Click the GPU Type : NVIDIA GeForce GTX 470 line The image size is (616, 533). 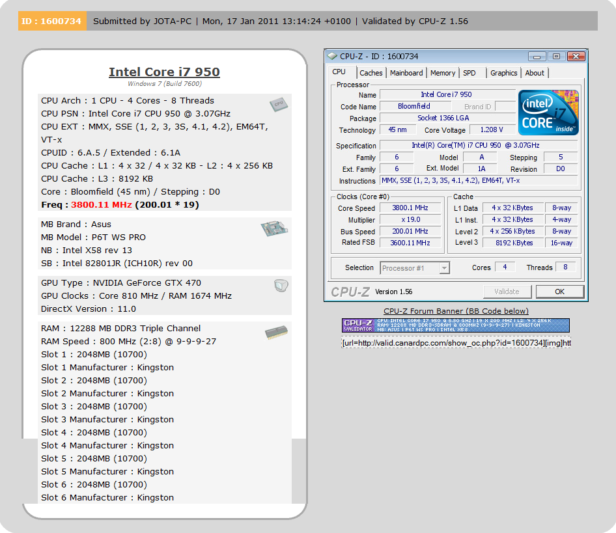(x=121, y=283)
